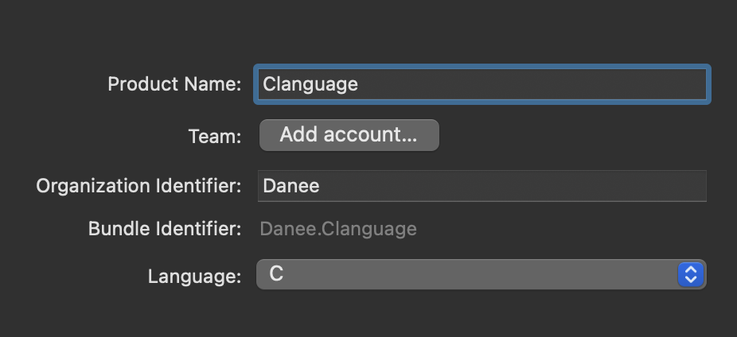Click the Language label
Viewport: 737px width, 337px height.
coord(194,277)
